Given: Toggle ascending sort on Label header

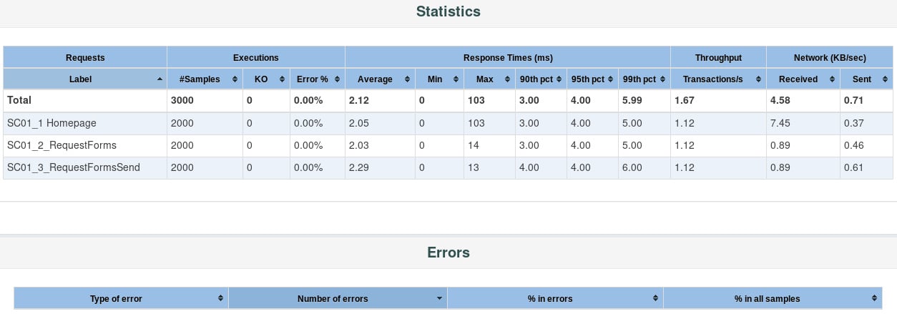Looking at the screenshot, I should (x=85, y=79).
